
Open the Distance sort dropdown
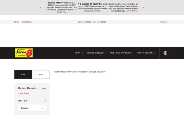click(x=32, y=108)
